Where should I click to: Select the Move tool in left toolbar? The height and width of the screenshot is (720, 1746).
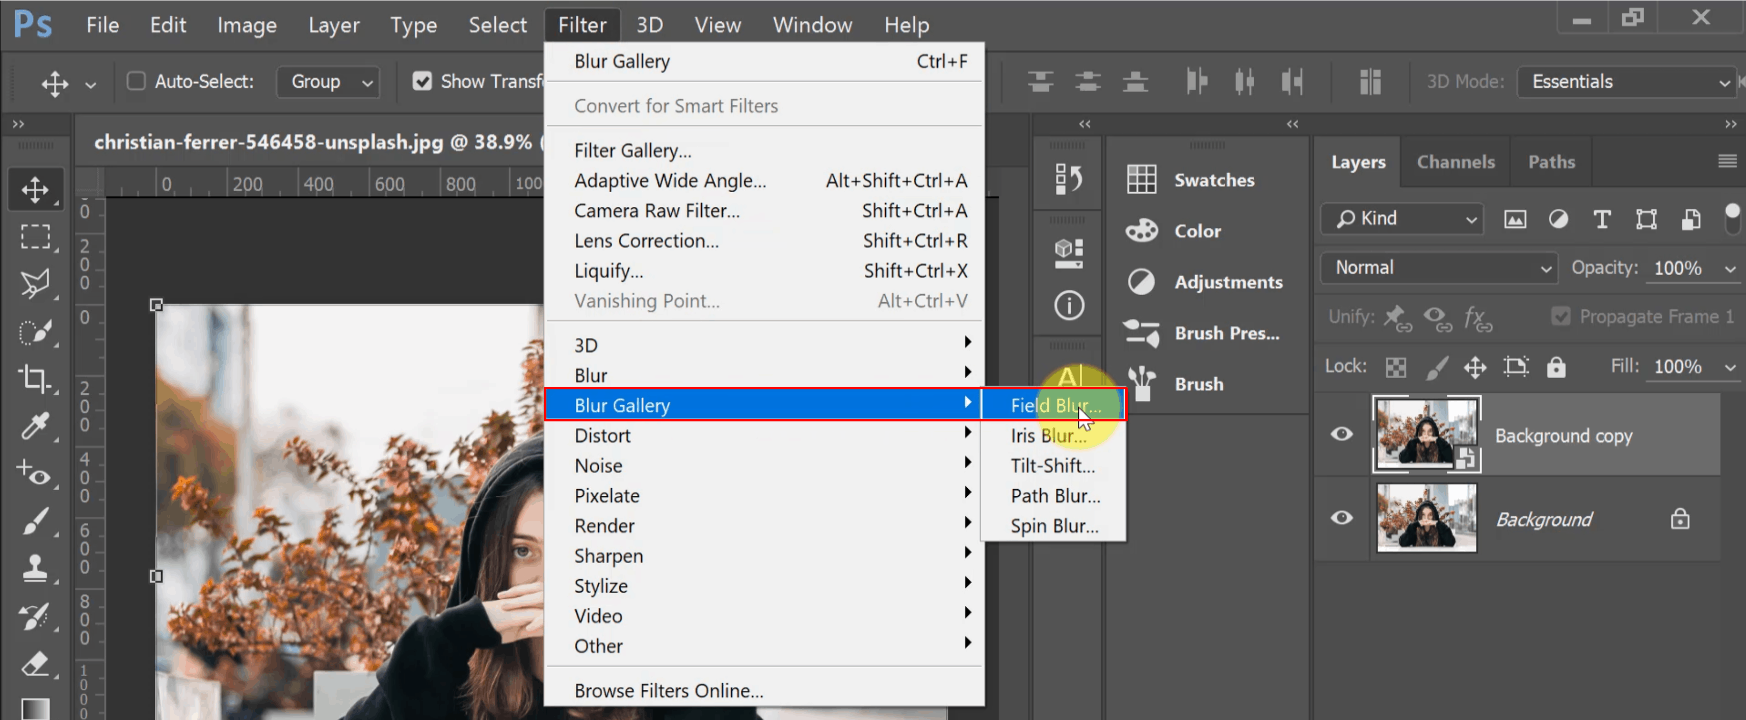[35, 189]
